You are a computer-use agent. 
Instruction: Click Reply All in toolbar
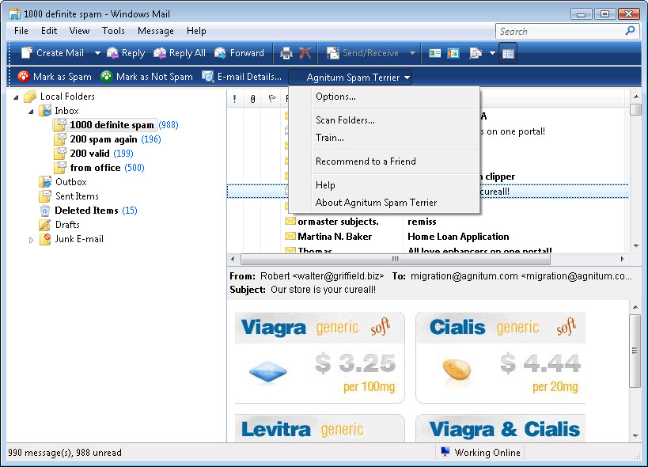(180, 53)
